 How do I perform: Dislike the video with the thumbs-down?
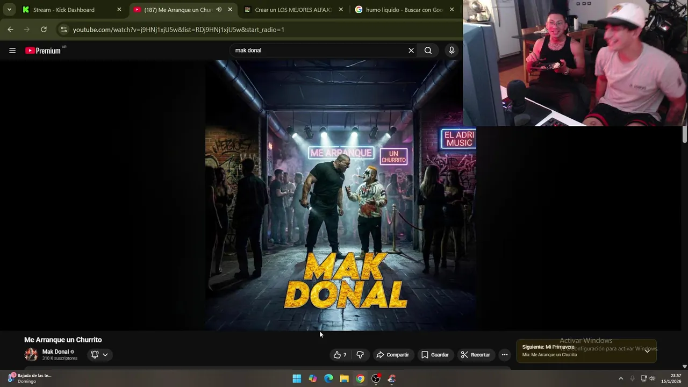pyautogui.click(x=360, y=355)
